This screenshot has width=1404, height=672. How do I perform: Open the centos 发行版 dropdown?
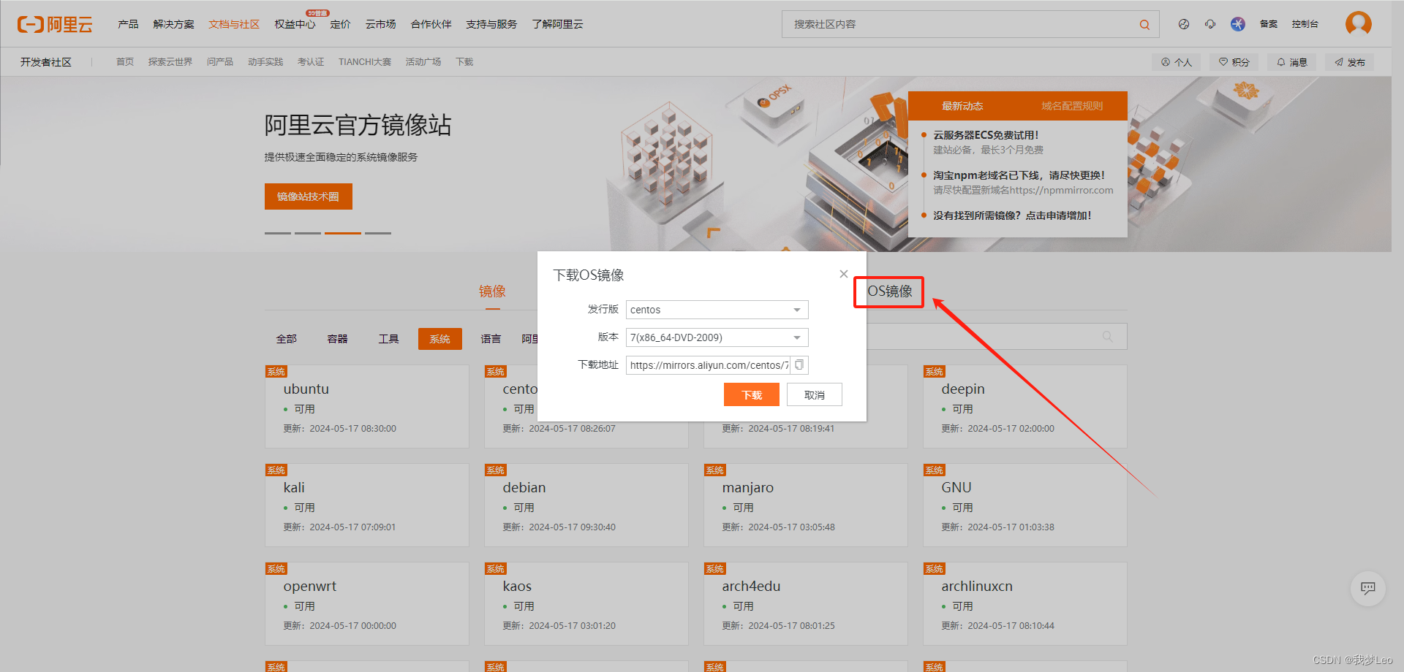coord(716,309)
